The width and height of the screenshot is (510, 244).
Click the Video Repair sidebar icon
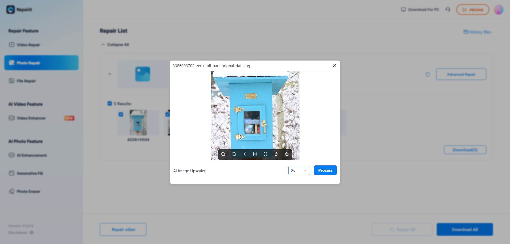pos(11,45)
